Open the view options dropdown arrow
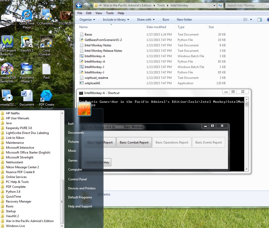 (251, 20)
